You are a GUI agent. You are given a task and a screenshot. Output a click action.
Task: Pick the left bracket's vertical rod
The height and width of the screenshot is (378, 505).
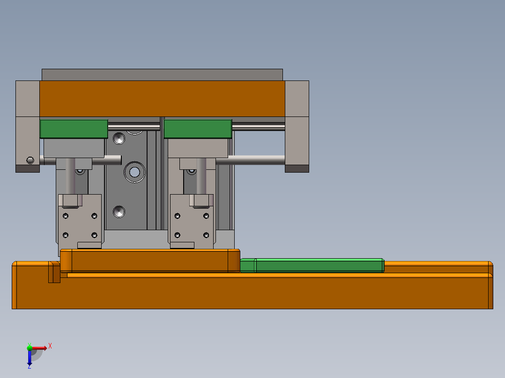click(x=71, y=176)
